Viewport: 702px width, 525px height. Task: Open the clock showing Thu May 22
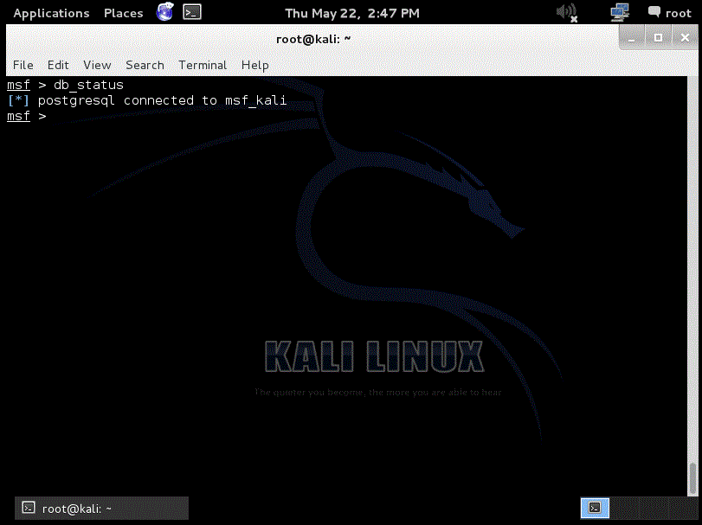(x=352, y=13)
